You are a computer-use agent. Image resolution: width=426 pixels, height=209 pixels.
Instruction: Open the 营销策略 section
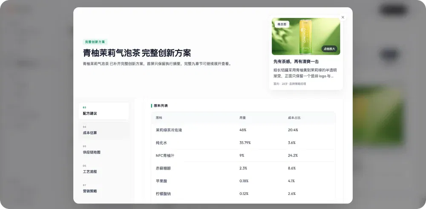click(x=104, y=189)
